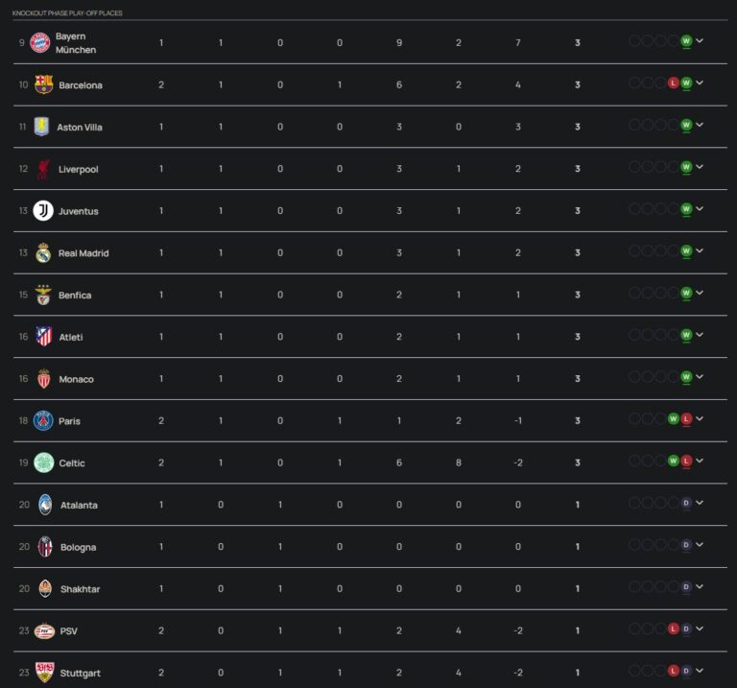Click Barcelona's red loss form badge

(x=674, y=83)
